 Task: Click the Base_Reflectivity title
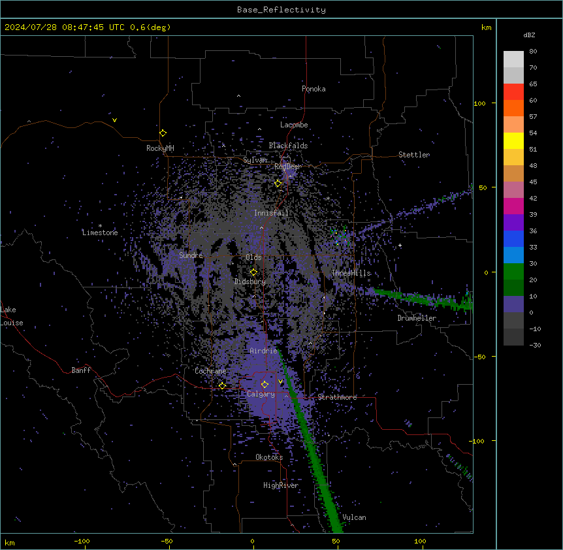(x=281, y=10)
